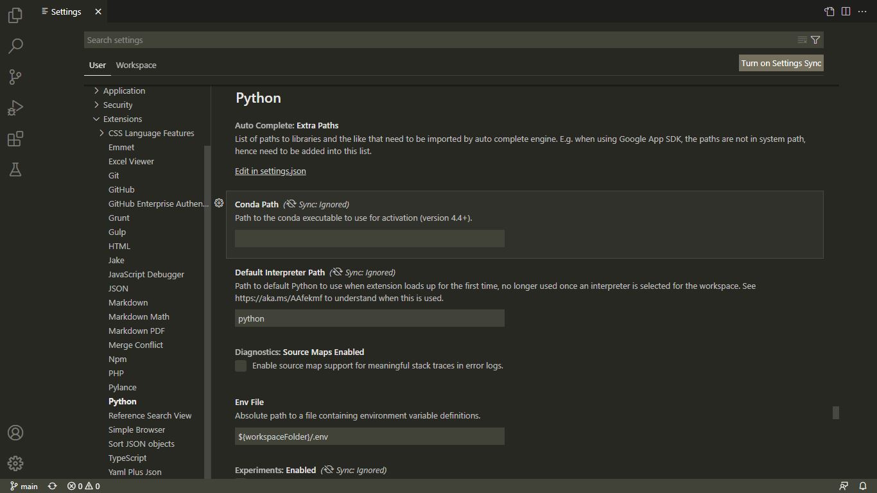Open Settings as JSON via top-right icon
This screenshot has height=493, width=877.
(829, 11)
